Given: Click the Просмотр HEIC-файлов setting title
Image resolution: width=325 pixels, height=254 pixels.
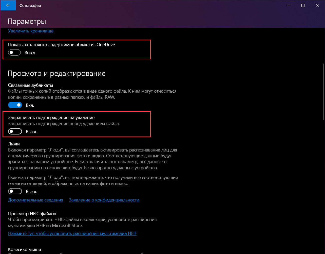Looking at the screenshot, I should coord(32,214).
